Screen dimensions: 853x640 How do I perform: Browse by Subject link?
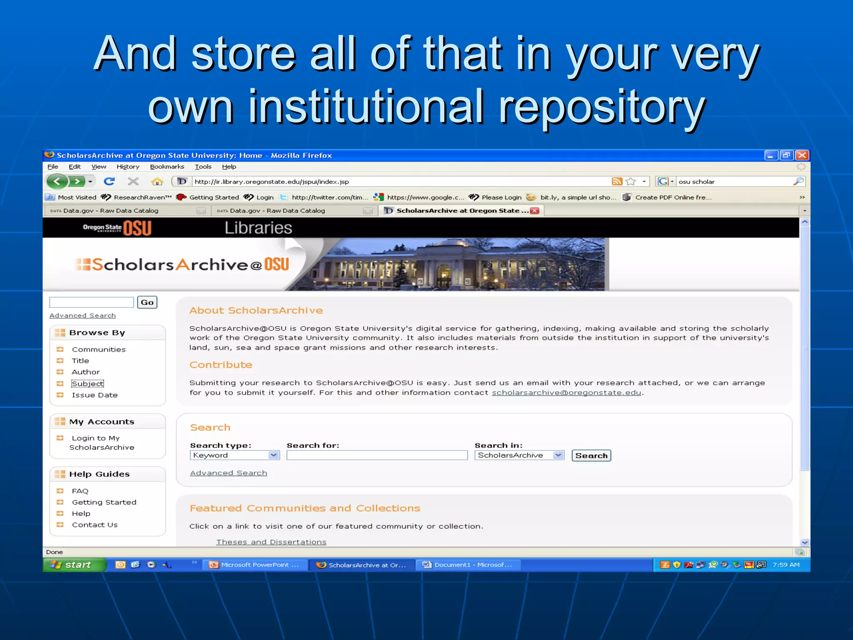pos(87,383)
